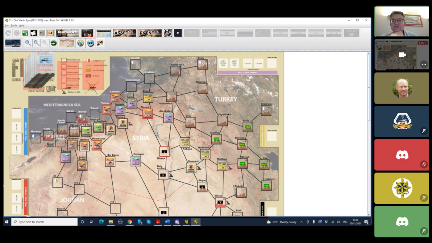Click the presenter webcam video tile
The width and height of the screenshot is (432, 243).
(401, 21)
